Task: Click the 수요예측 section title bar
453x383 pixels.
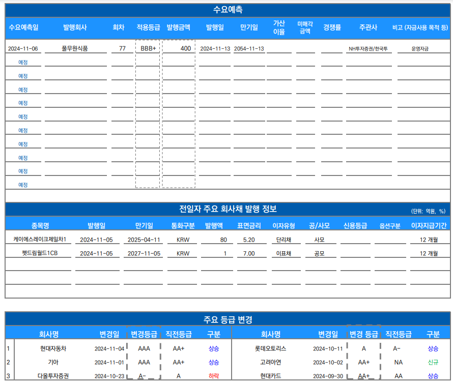Action: [x=228, y=10]
